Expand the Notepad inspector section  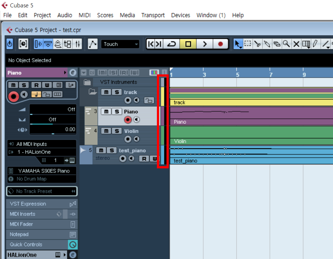pyautogui.click(x=42, y=234)
